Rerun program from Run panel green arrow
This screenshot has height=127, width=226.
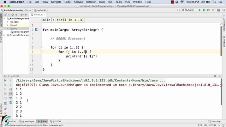tap(5, 80)
